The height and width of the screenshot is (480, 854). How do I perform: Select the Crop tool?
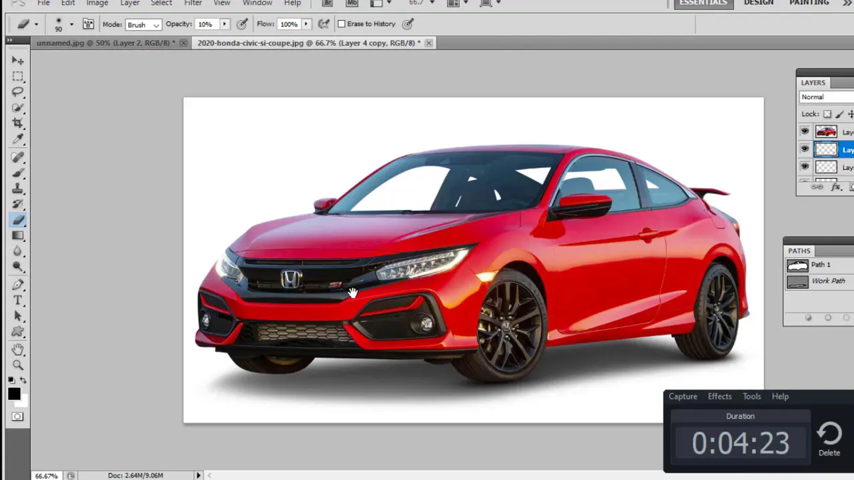pos(18,123)
